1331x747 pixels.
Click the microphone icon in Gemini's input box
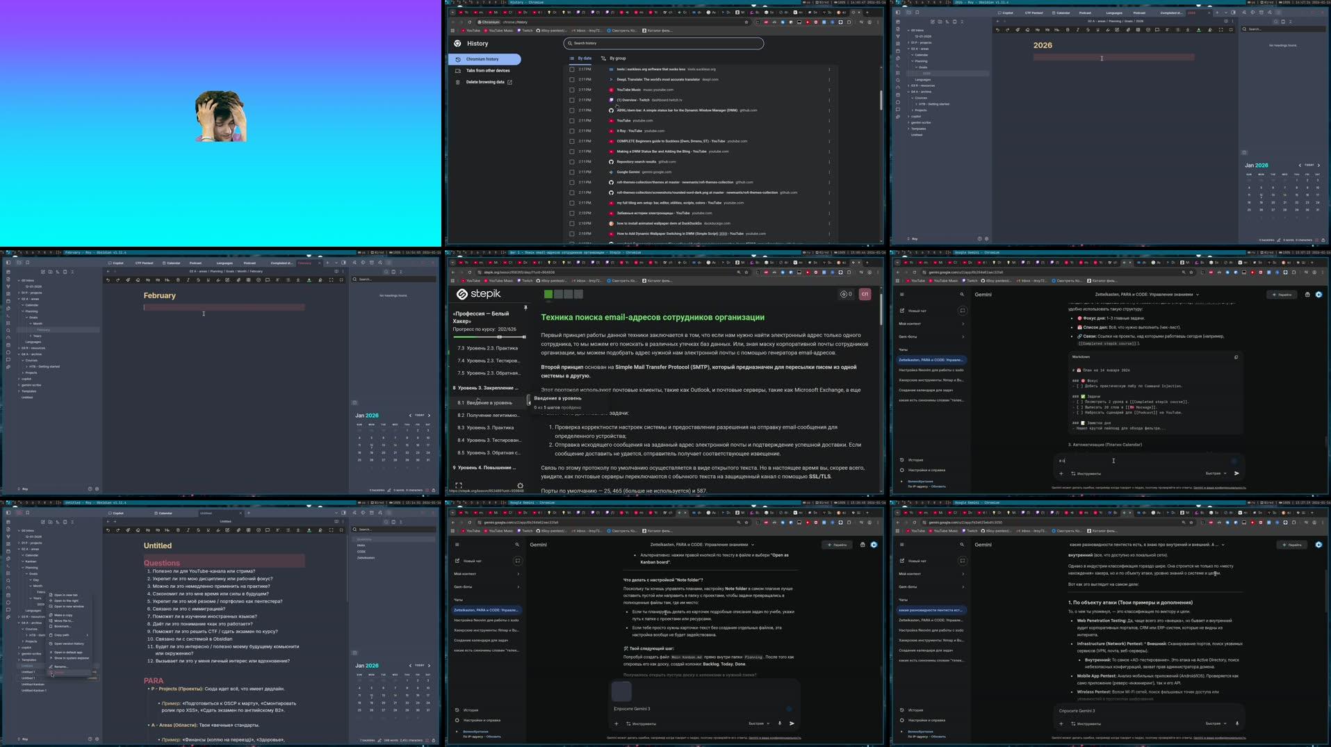[x=780, y=723]
